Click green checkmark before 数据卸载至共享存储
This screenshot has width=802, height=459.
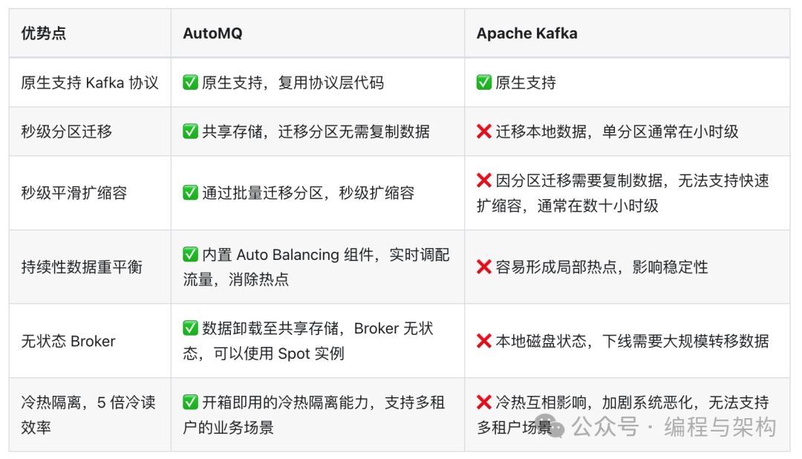191,328
